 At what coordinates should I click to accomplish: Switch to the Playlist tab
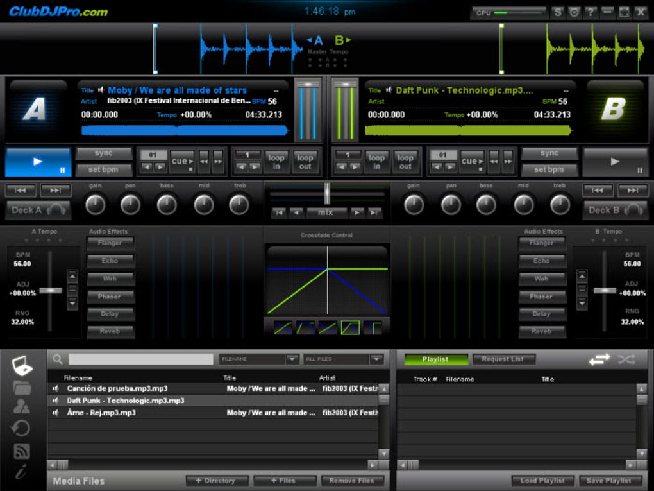(435, 359)
